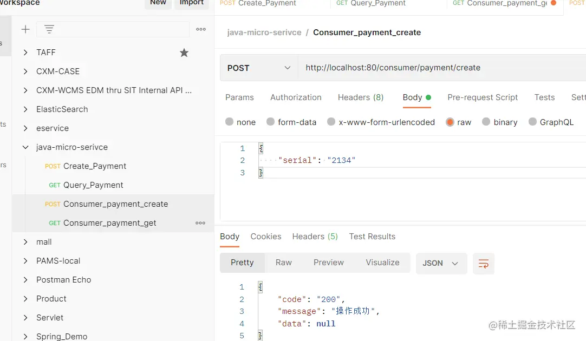
Task: Switch to the Authorization tab
Action: point(296,97)
